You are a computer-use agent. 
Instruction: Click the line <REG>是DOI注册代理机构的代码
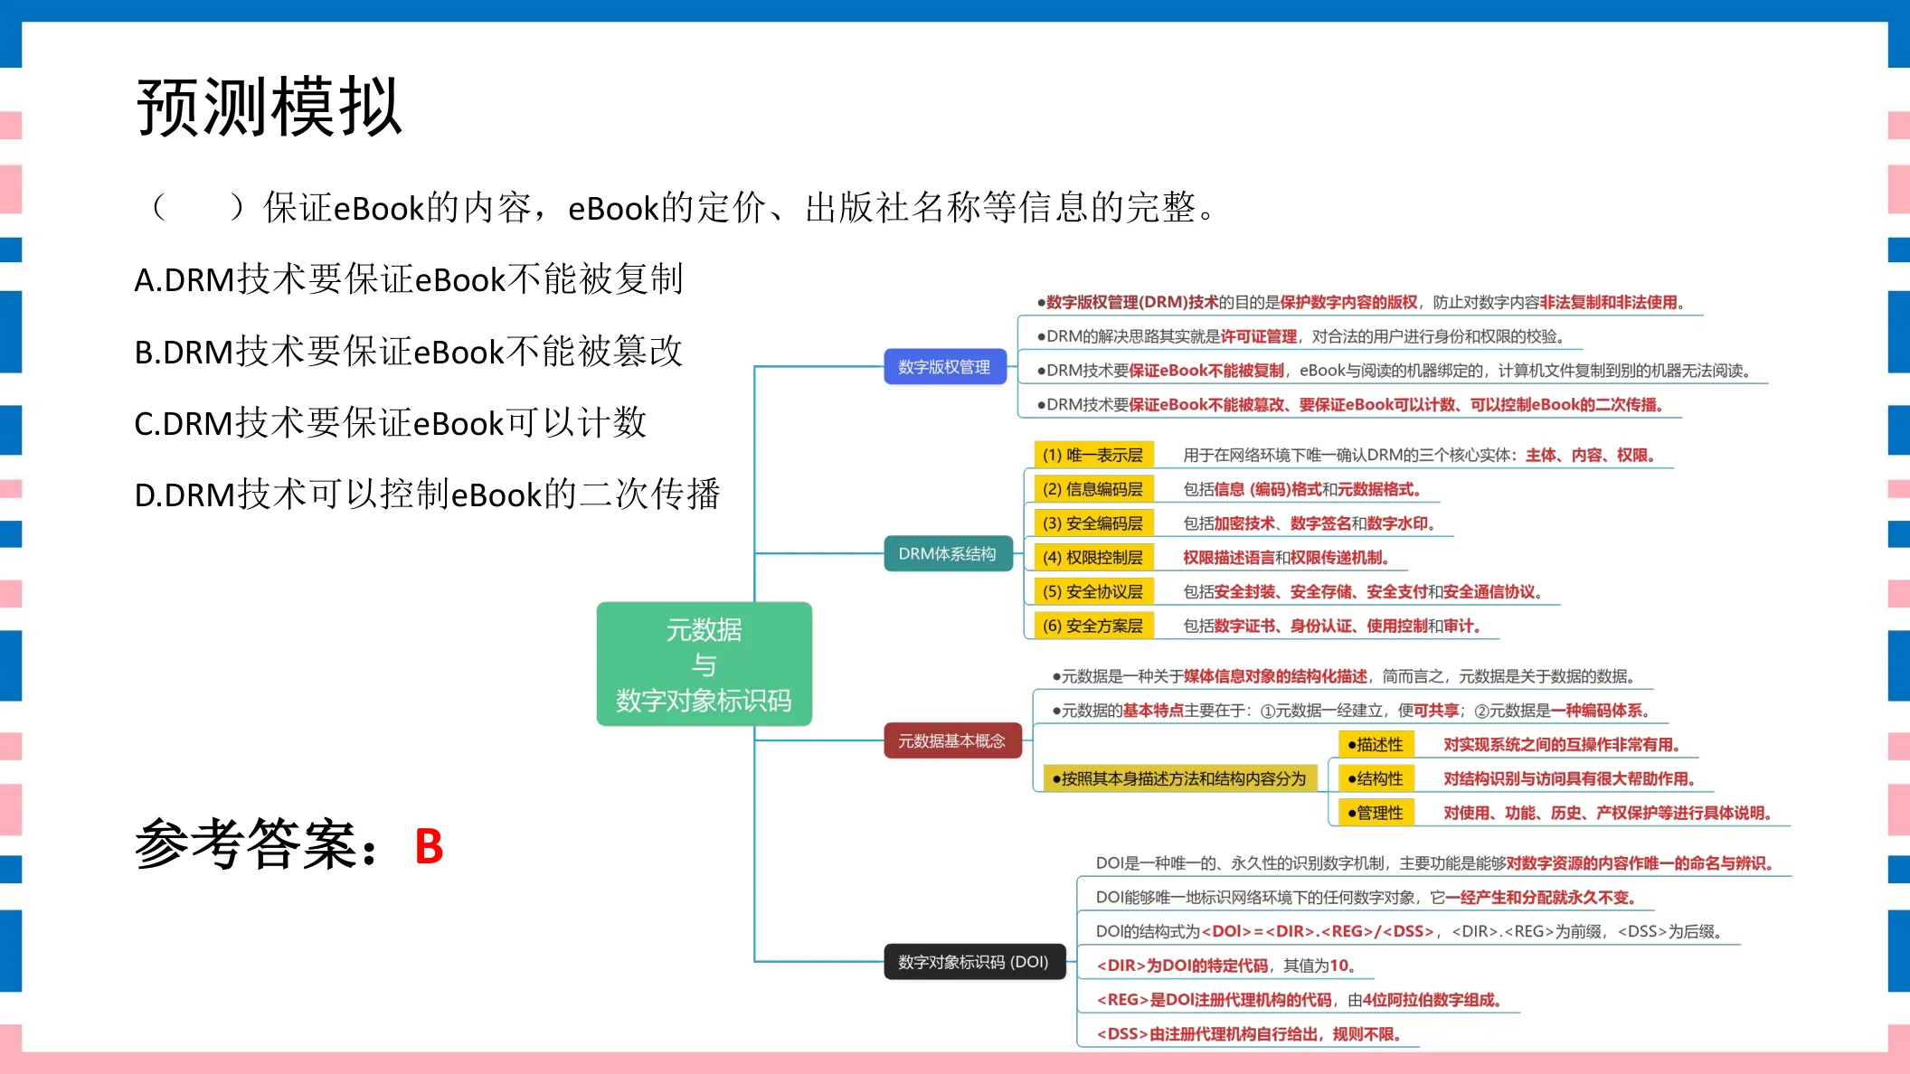1300,1000
